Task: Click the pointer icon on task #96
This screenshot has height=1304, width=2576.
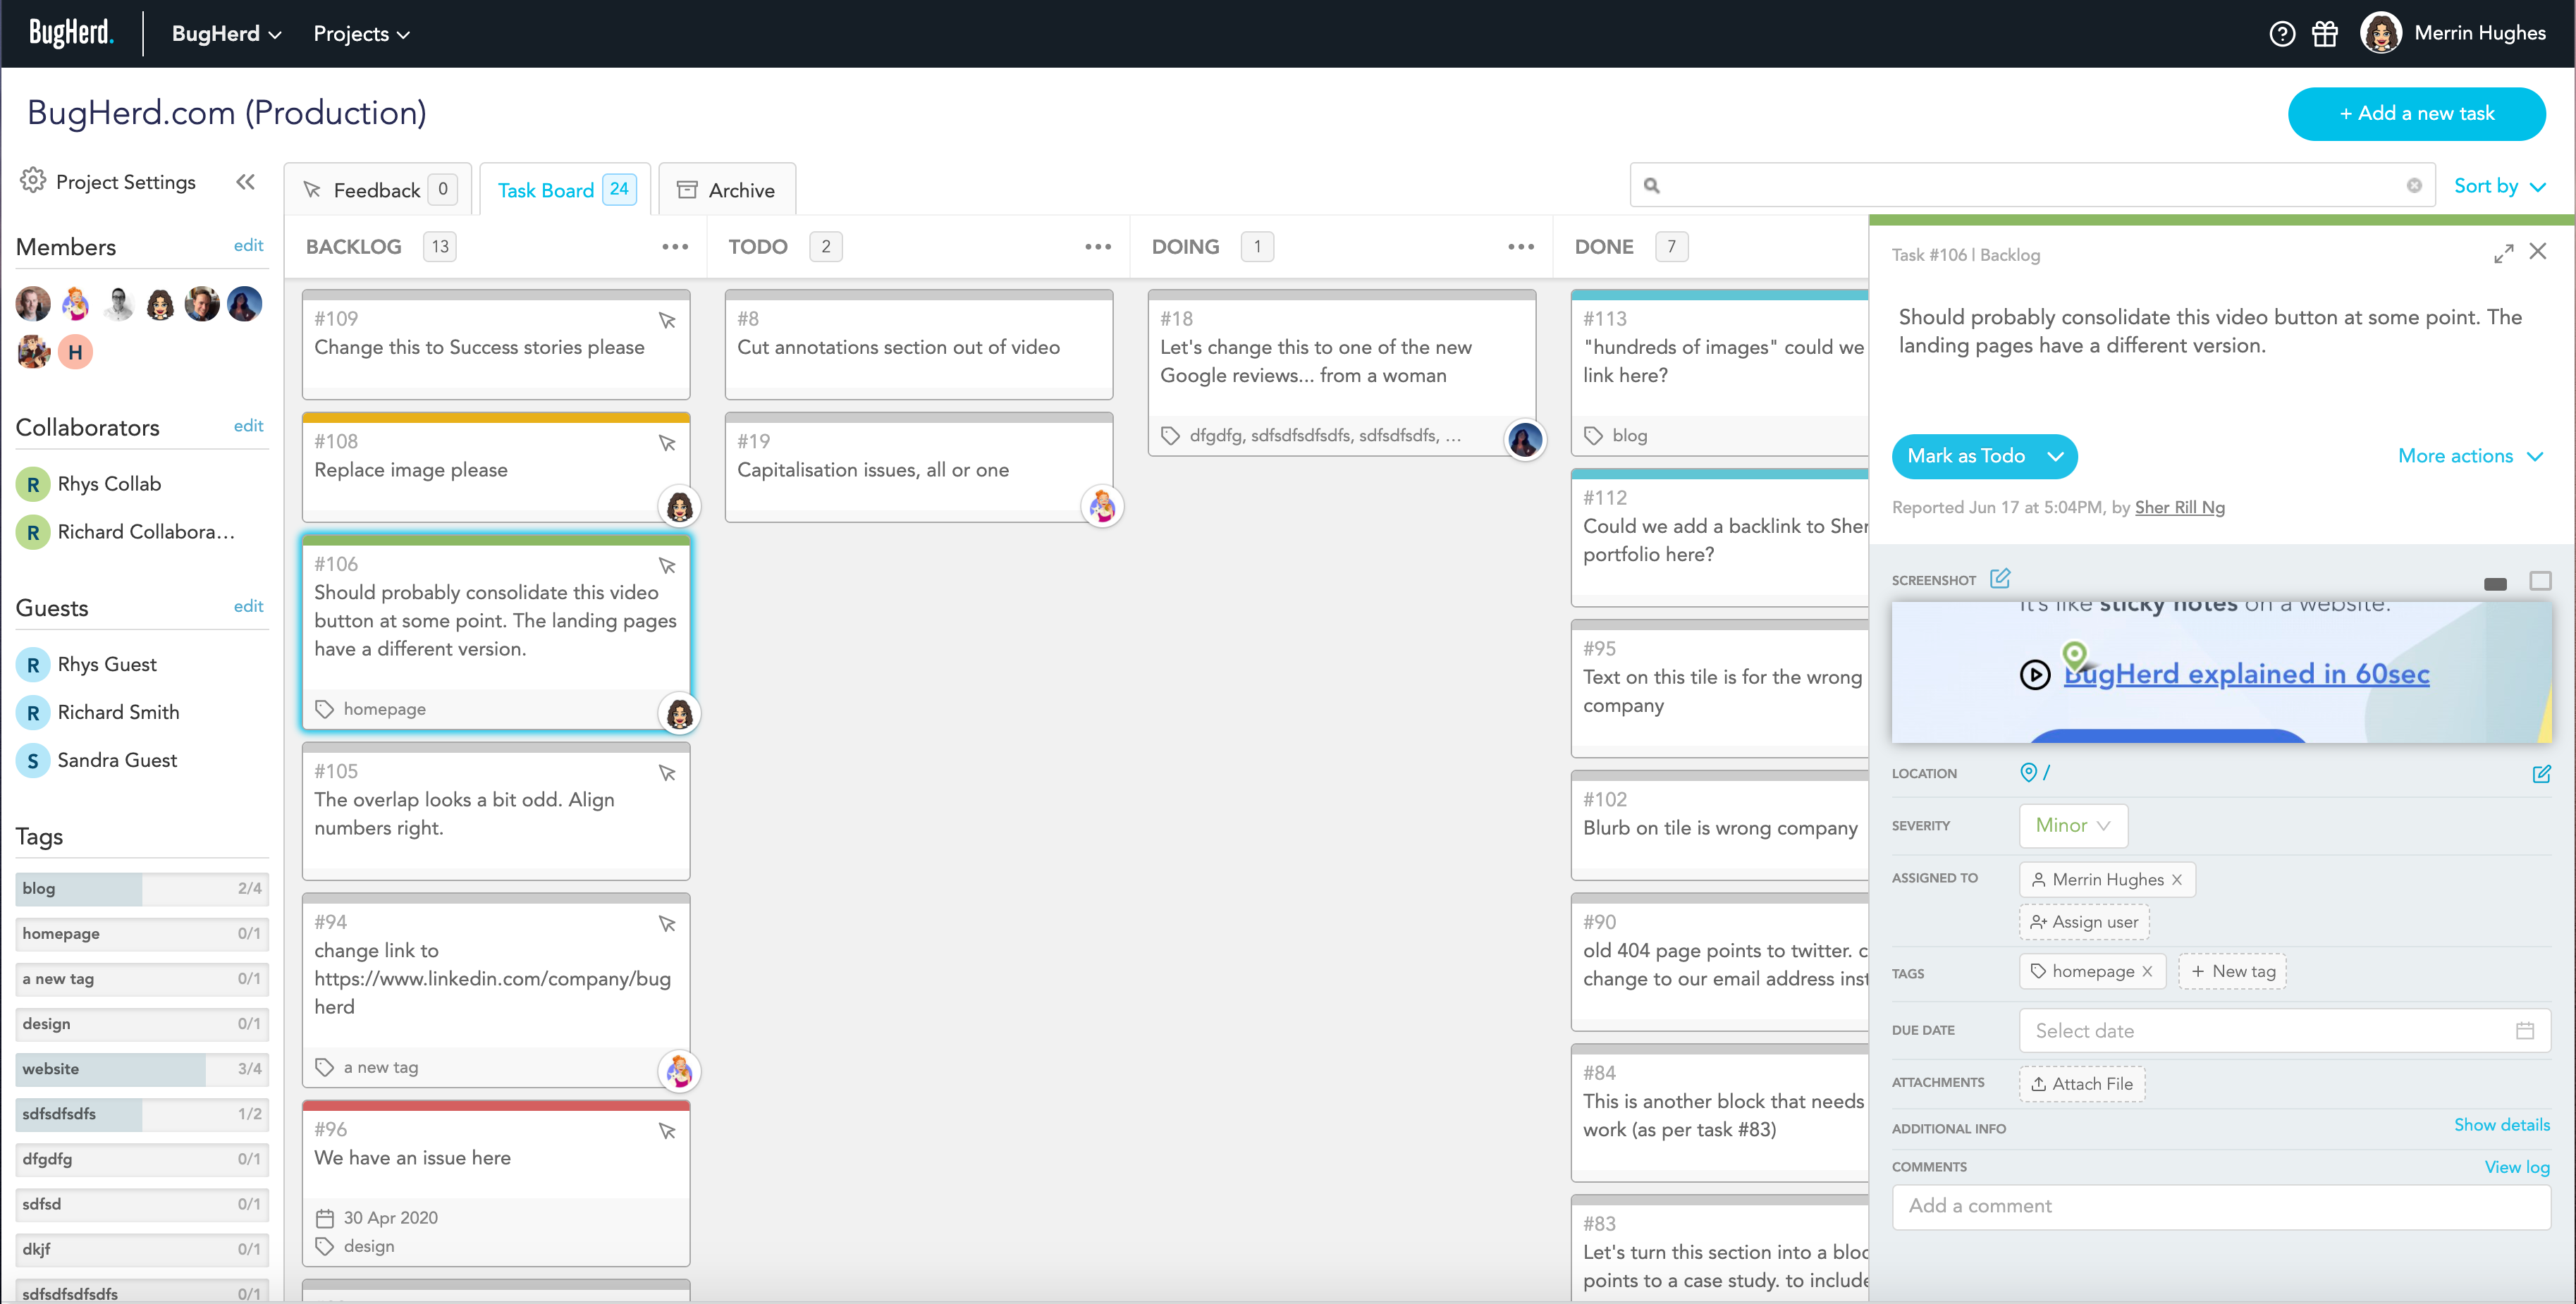Action: pos(667,1131)
